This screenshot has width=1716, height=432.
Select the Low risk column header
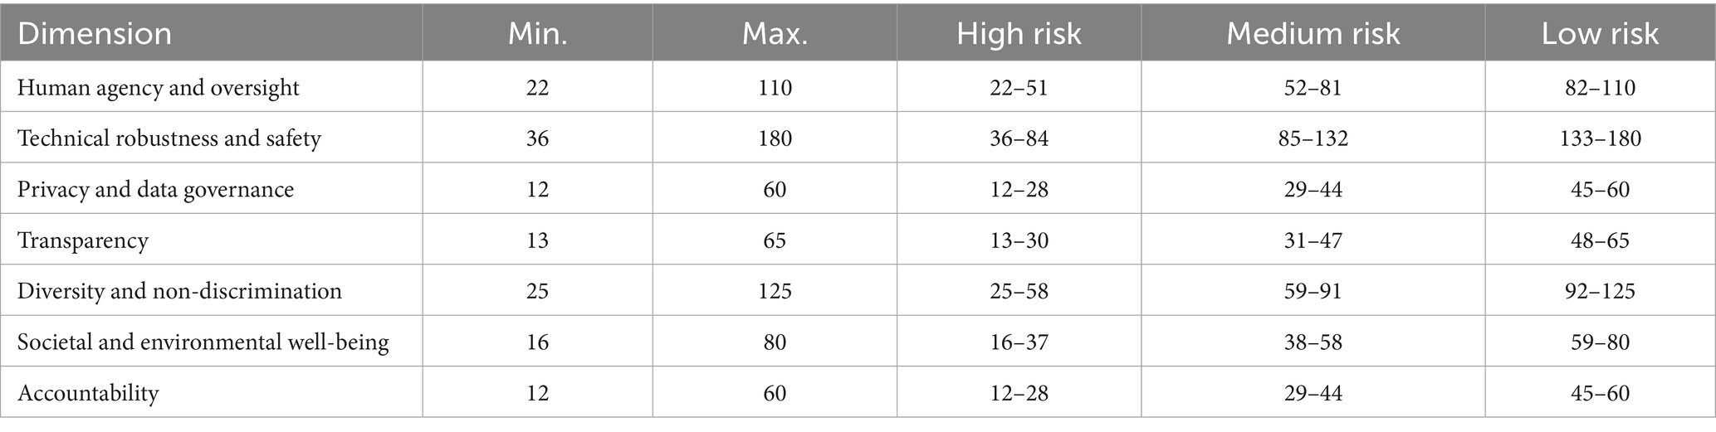click(1600, 34)
